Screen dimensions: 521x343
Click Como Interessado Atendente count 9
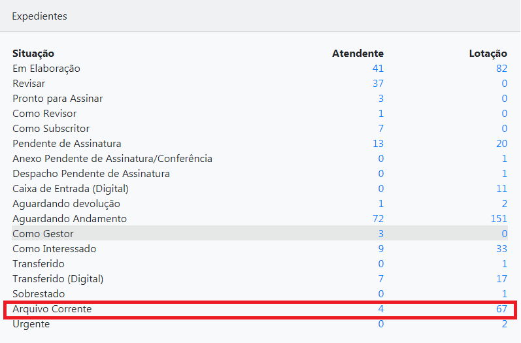tap(381, 249)
